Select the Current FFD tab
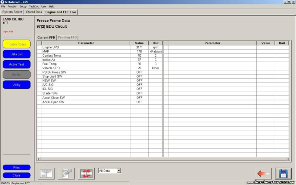 coord(46,37)
